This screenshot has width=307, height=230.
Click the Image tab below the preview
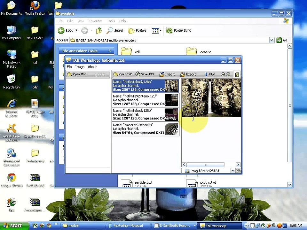pos(191,171)
